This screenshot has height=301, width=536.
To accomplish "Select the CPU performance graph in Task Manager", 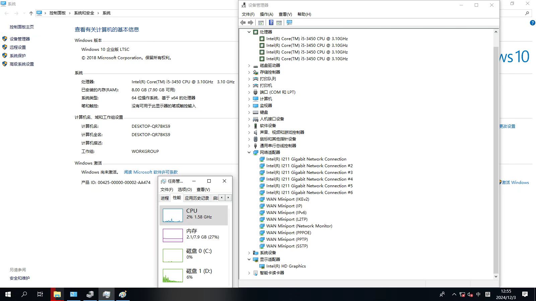I will tap(194, 215).
